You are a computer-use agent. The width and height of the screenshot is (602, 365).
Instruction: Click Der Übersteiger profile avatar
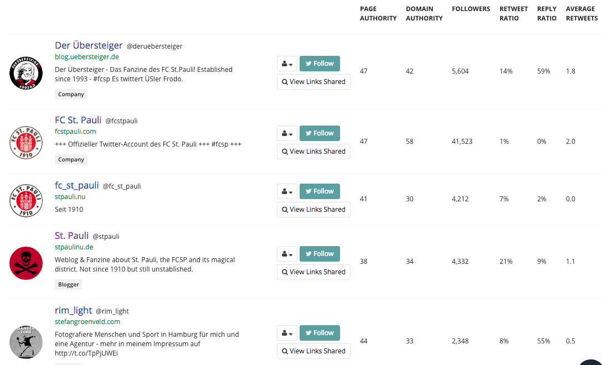click(26, 72)
